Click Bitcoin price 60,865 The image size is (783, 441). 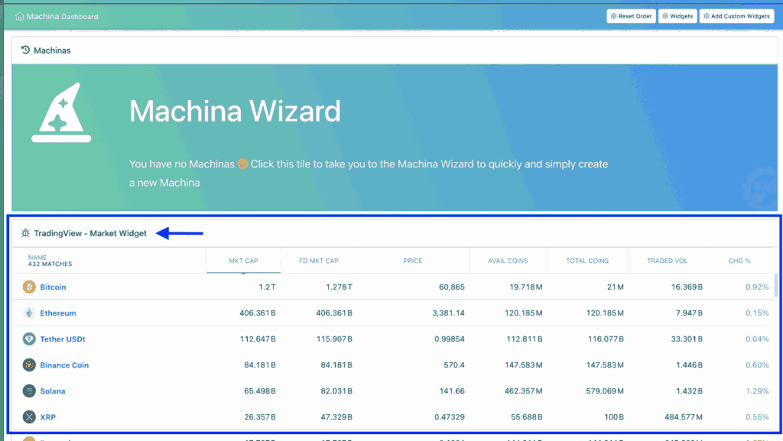coord(451,287)
